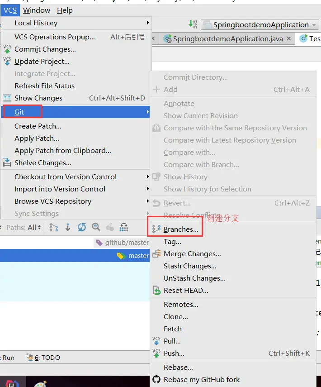Click the Branches fork icon

point(156,229)
